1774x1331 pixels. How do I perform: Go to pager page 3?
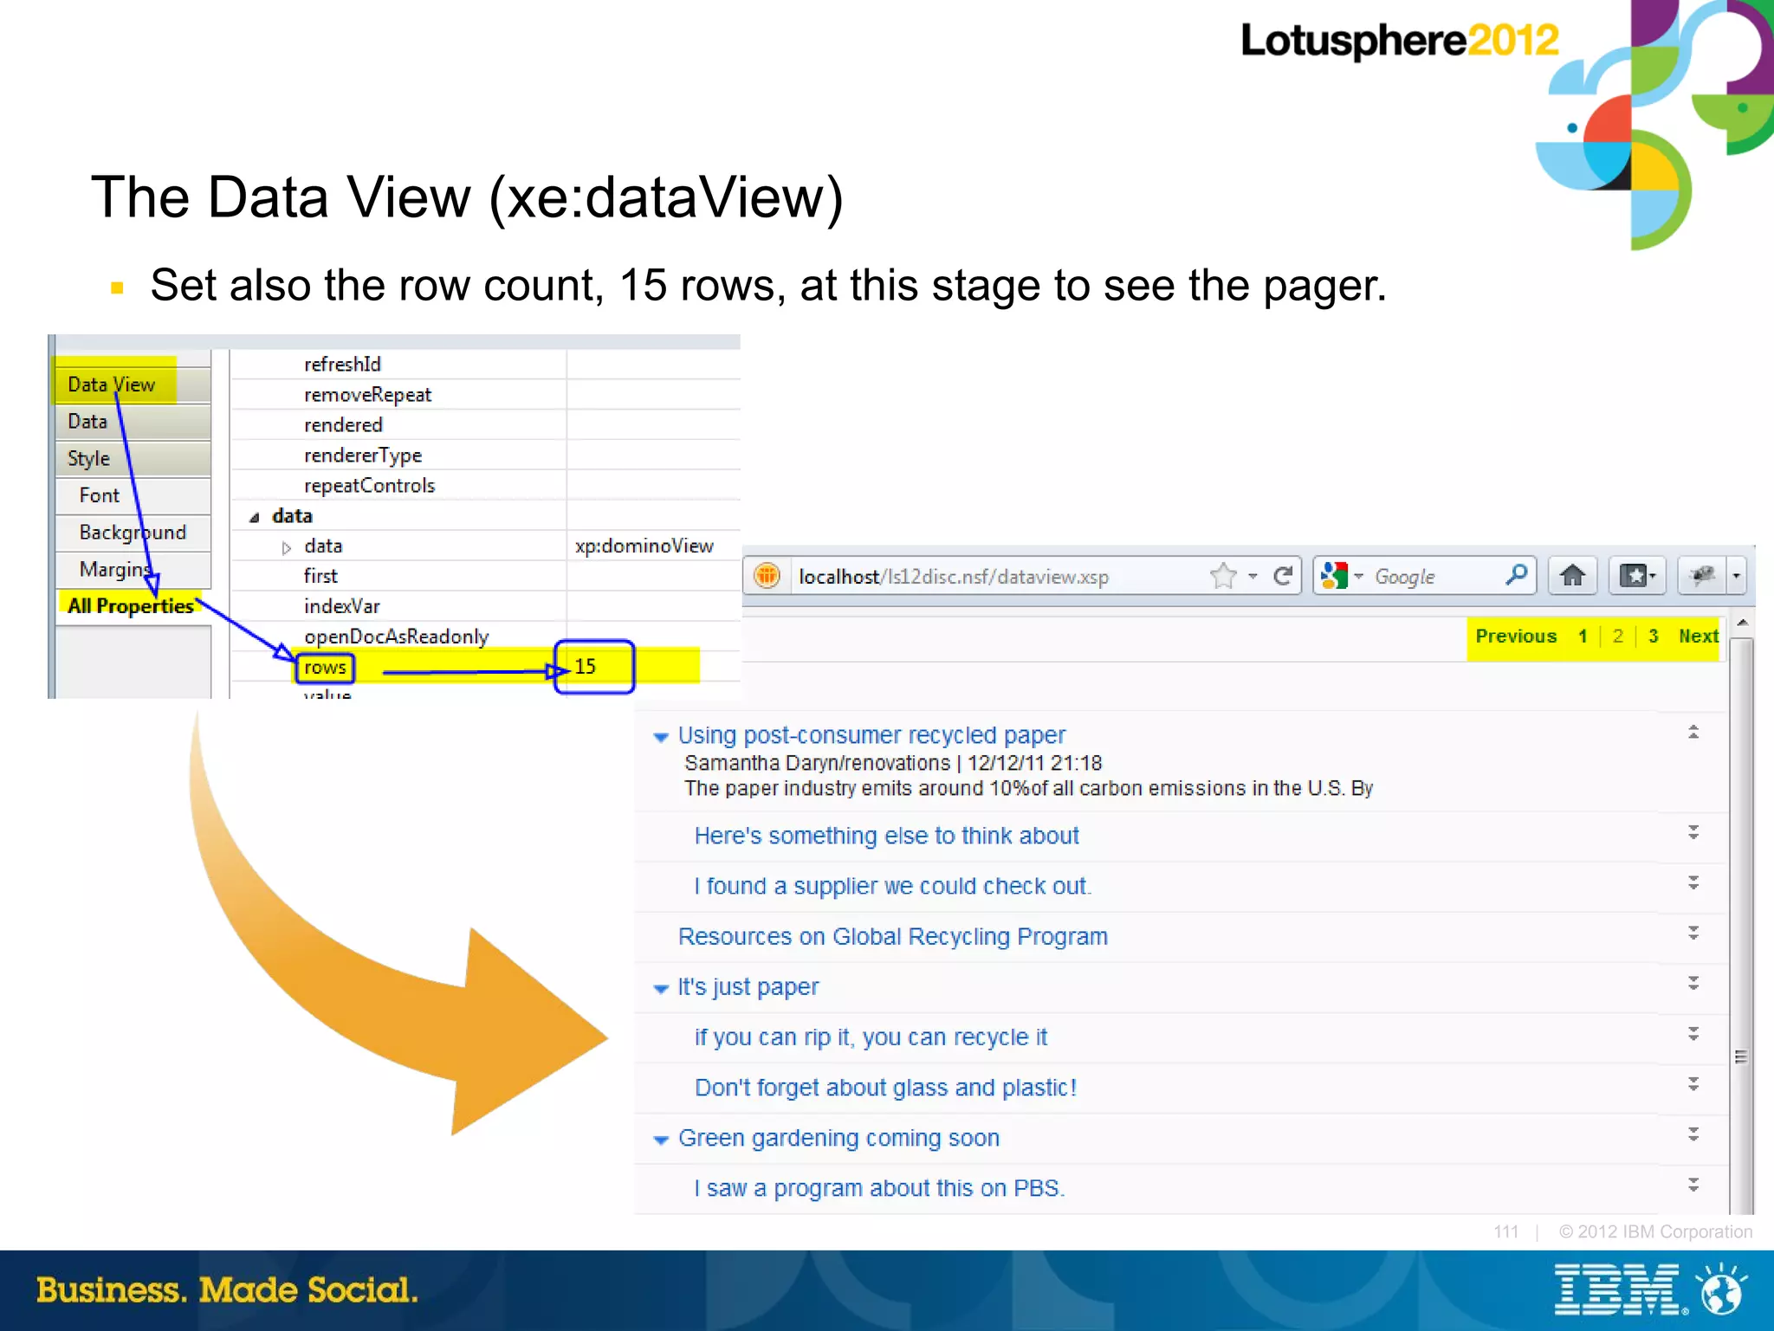[1653, 636]
